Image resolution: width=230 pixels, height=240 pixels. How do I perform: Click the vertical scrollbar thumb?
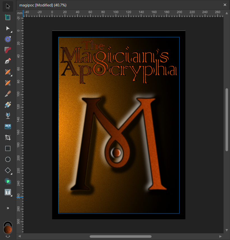click(227, 120)
